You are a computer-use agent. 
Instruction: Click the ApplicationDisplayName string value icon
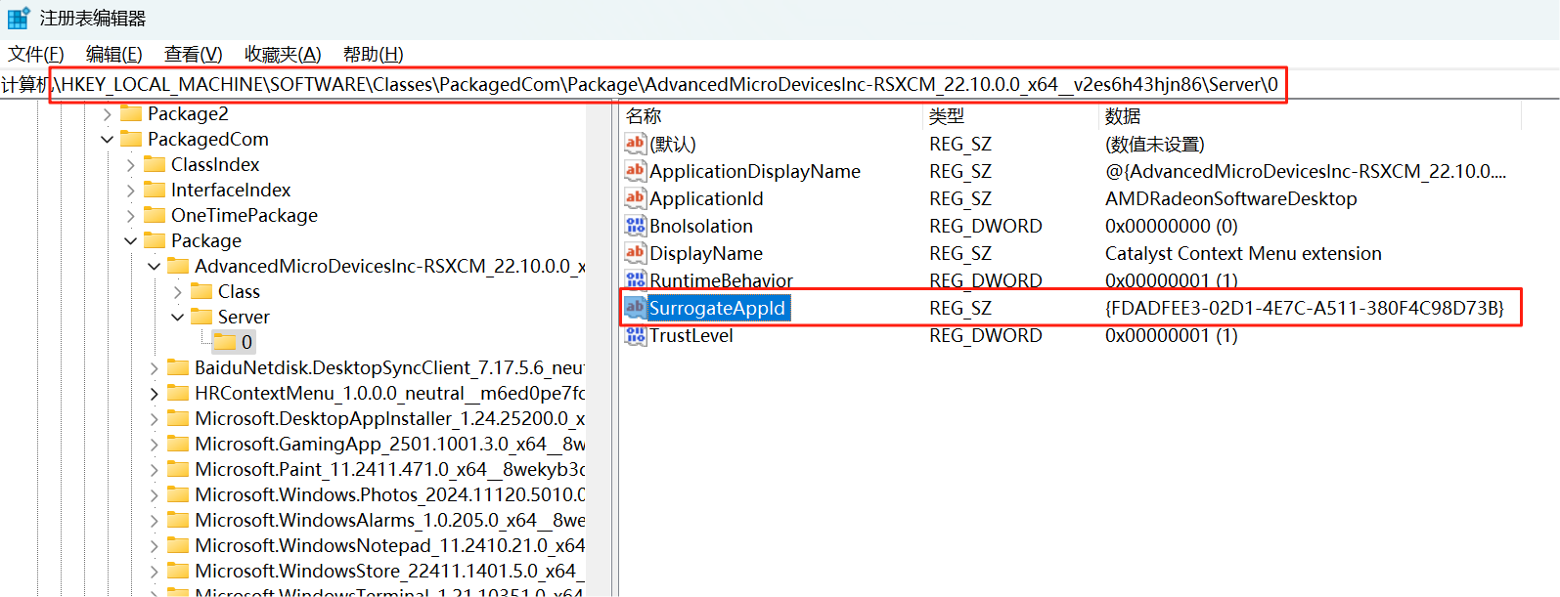pyautogui.click(x=635, y=171)
